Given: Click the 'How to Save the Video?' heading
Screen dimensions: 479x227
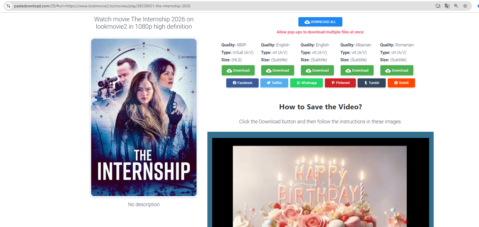Looking at the screenshot, I should pos(320,107).
